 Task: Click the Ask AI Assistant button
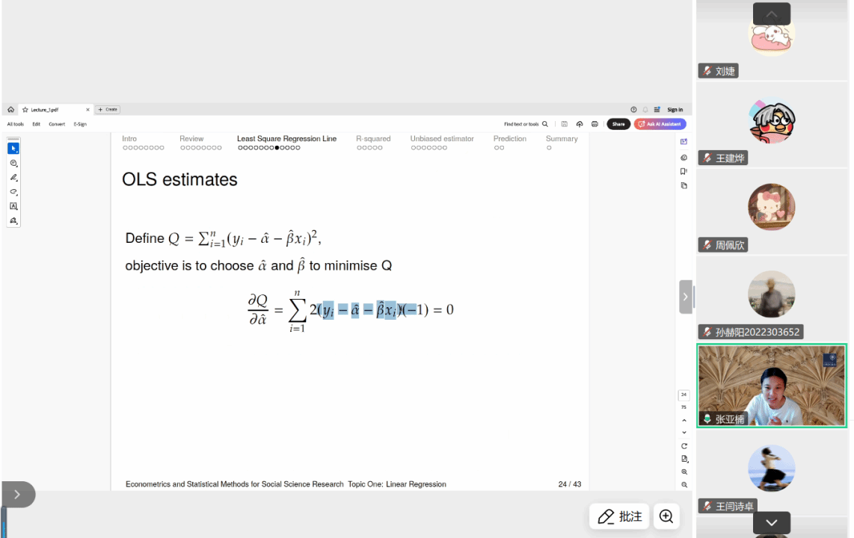[660, 124]
